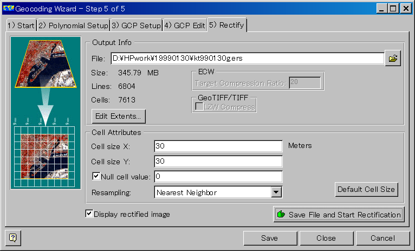This screenshot has height=251, width=415.
Task: Click the Cell size Y input field
Action: (218, 161)
